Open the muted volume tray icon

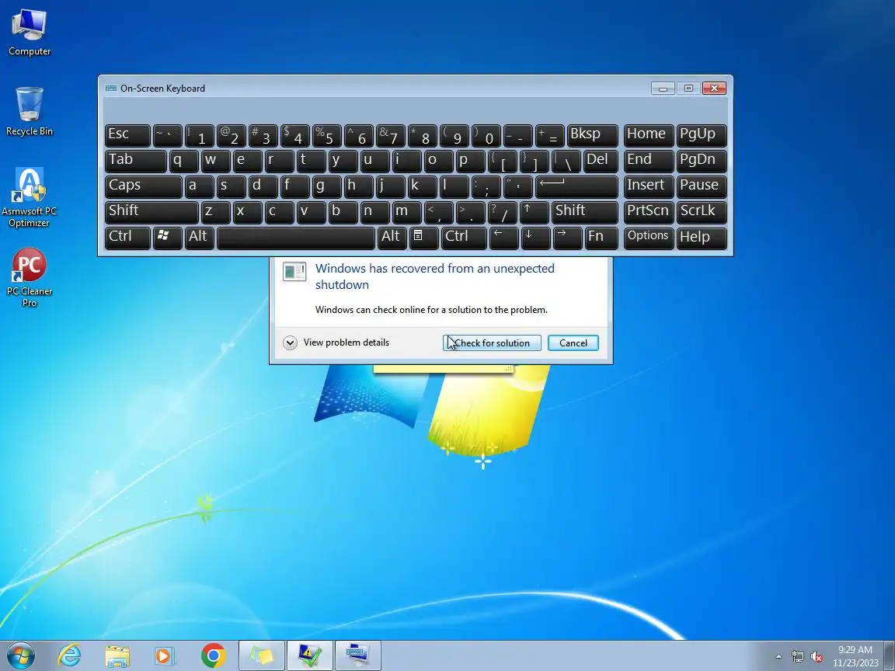coord(817,657)
